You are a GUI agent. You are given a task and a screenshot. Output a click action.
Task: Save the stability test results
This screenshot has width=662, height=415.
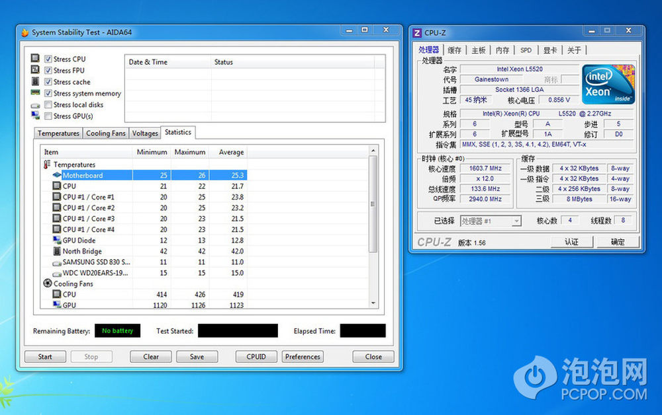pos(197,357)
